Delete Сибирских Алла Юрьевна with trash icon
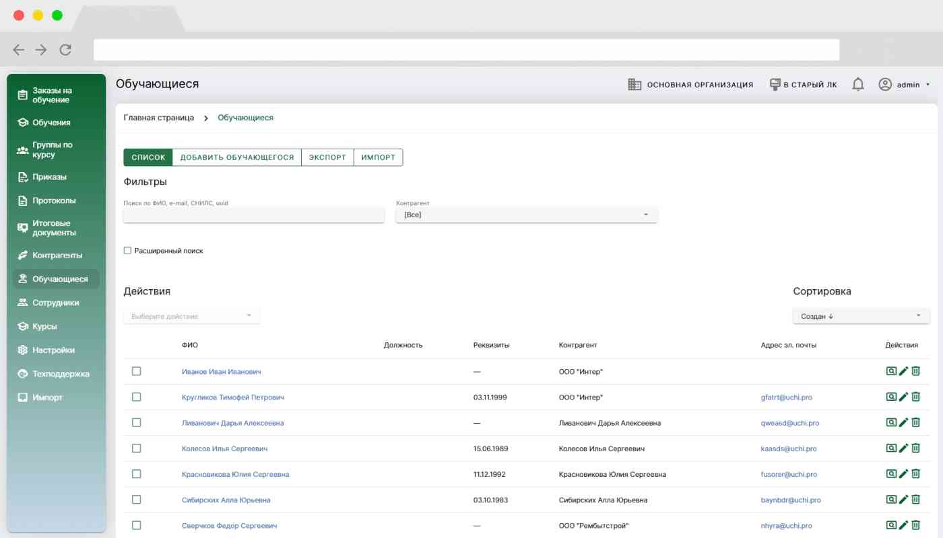 (x=916, y=500)
